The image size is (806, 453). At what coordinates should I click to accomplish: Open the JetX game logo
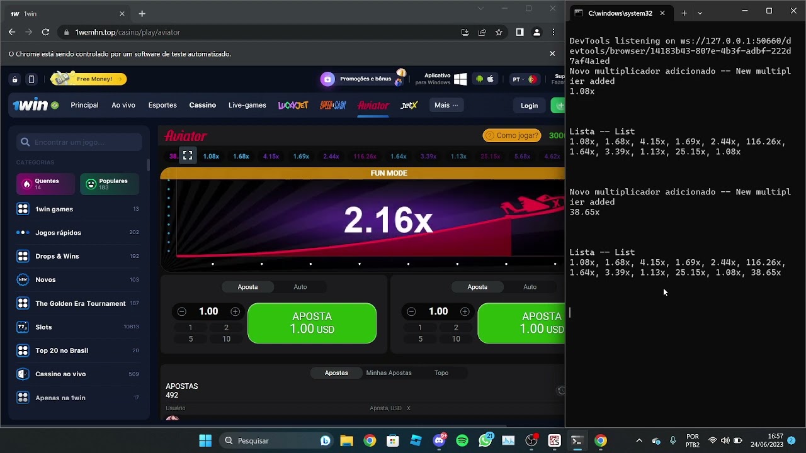click(x=409, y=105)
